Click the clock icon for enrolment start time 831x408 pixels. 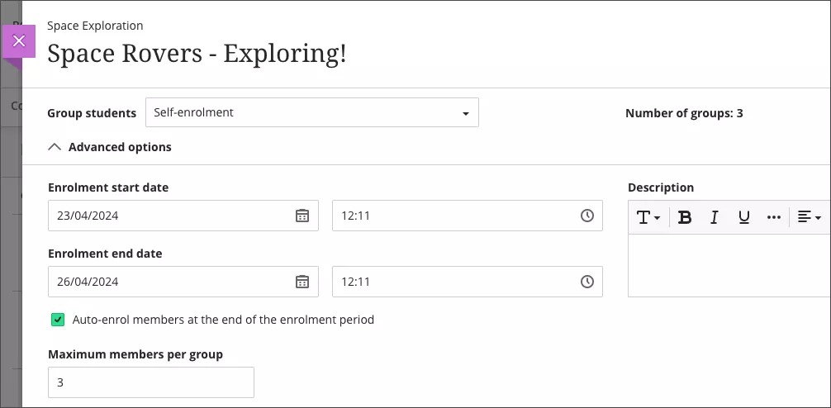[x=586, y=216]
